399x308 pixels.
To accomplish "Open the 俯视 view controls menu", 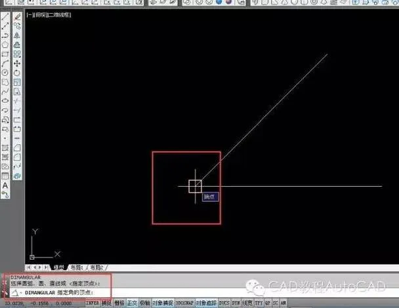I will [41, 14].
